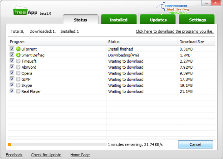223x159 pixels.
Task: Select the uTorrent program name
Action: [29, 49]
